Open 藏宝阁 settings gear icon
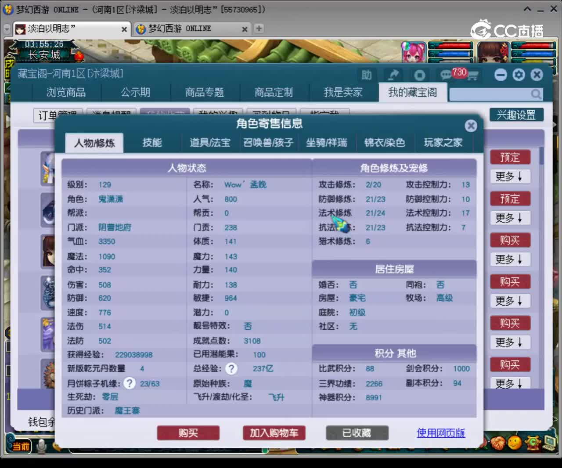The image size is (562, 468). click(x=519, y=75)
